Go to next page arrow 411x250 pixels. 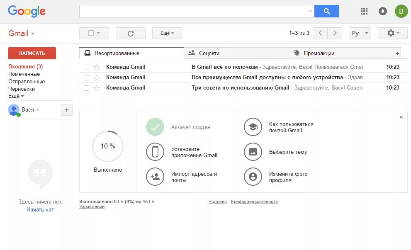pyautogui.click(x=335, y=33)
